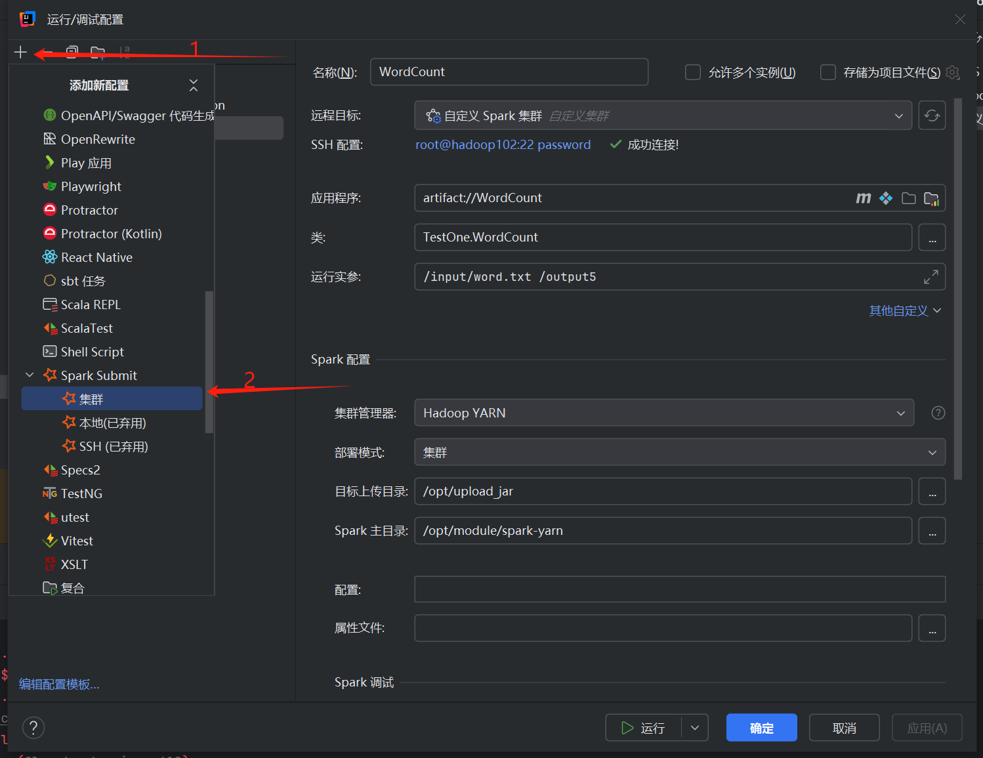Open the project build folder icon

[x=931, y=198]
